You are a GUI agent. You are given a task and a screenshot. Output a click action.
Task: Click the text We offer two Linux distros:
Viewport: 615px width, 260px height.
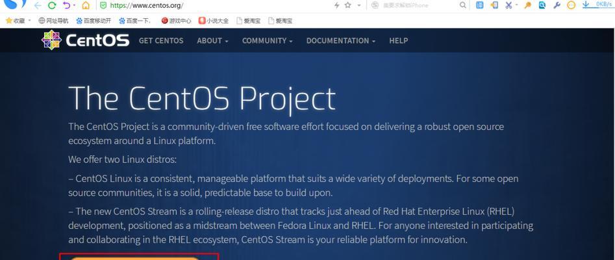coord(122,160)
